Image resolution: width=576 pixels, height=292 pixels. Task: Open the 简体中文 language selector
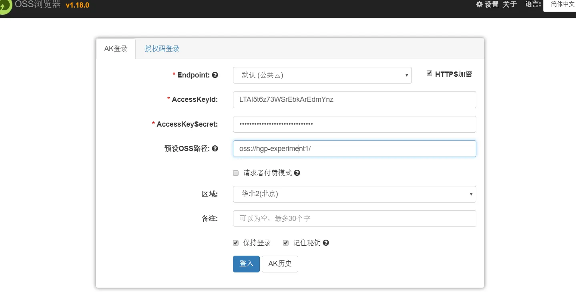pos(561,5)
